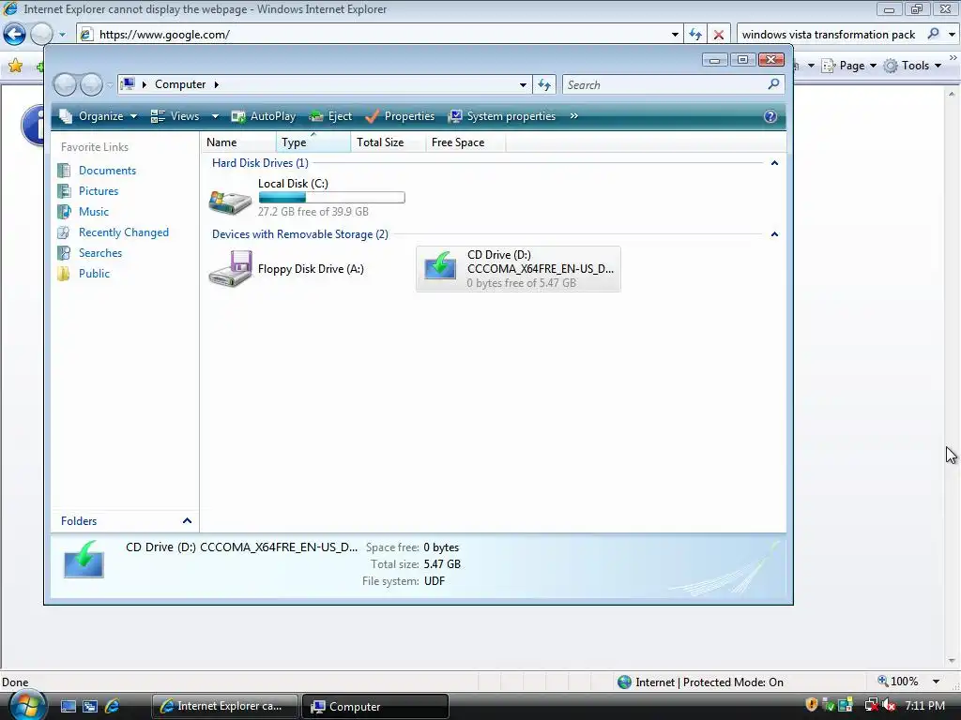Eject the CD drive via toolbar

click(330, 116)
